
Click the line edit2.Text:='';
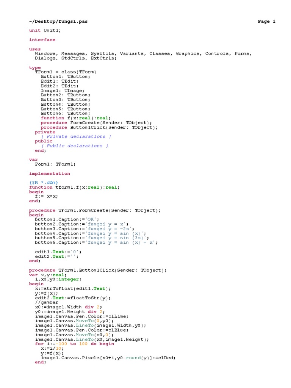point(57,257)
